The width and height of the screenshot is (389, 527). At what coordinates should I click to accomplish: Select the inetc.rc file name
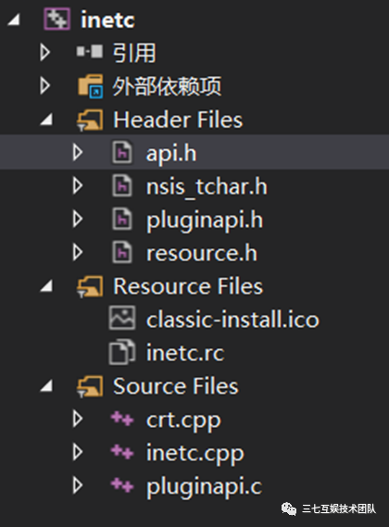(185, 353)
